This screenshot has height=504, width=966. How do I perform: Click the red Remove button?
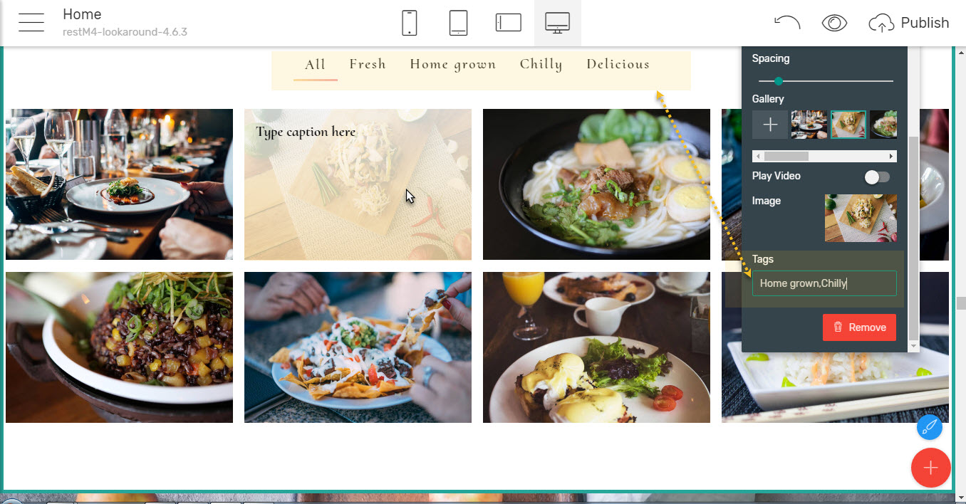[x=859, y=327]
